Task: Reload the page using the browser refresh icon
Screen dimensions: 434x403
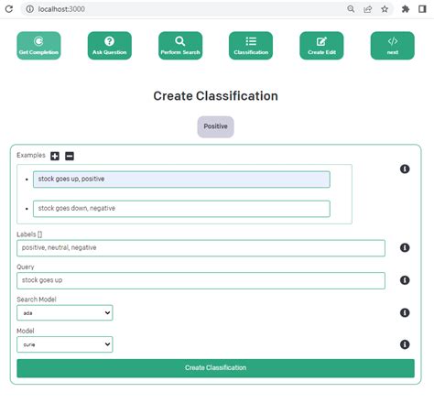Action: tap(9, 9)
